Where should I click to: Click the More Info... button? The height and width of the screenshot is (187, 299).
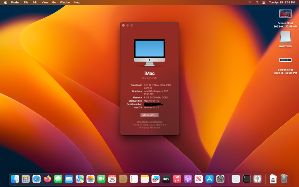point(149,115)
